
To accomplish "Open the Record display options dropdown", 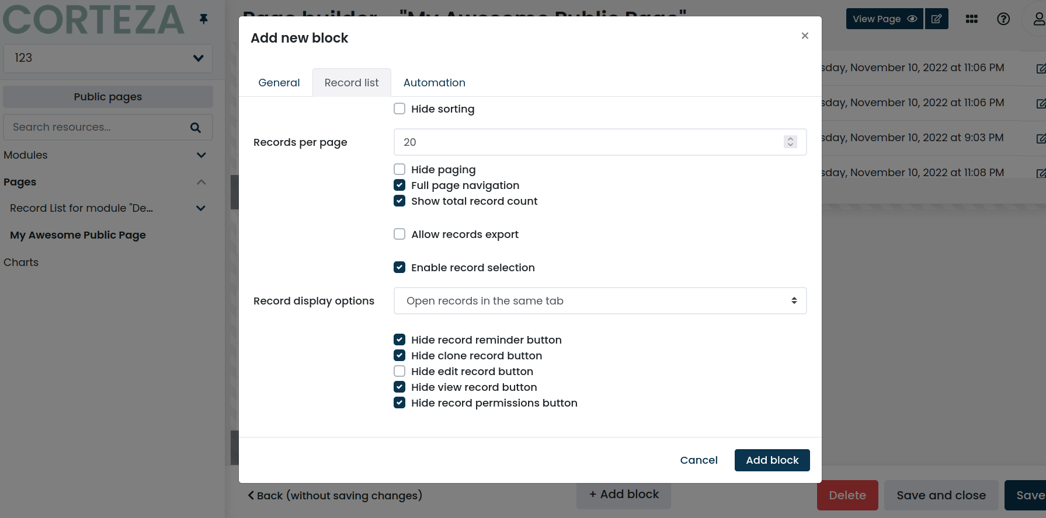I will tap(600, 300).
